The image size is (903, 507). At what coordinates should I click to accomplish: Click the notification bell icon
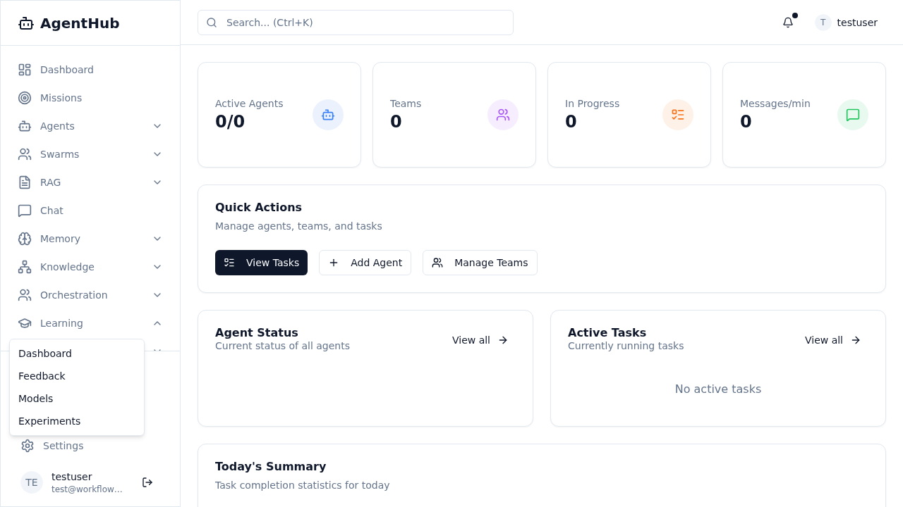click(x=788, y=23)
